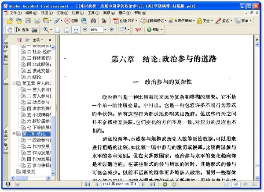
Task: Open the 高级 menu
Action: 109,13
